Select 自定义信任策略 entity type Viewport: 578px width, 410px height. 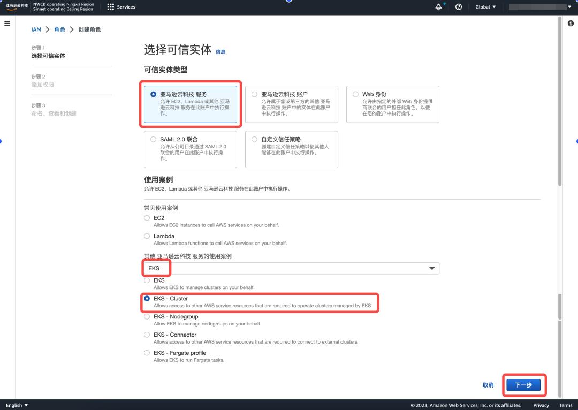click(x=254, y=139)
